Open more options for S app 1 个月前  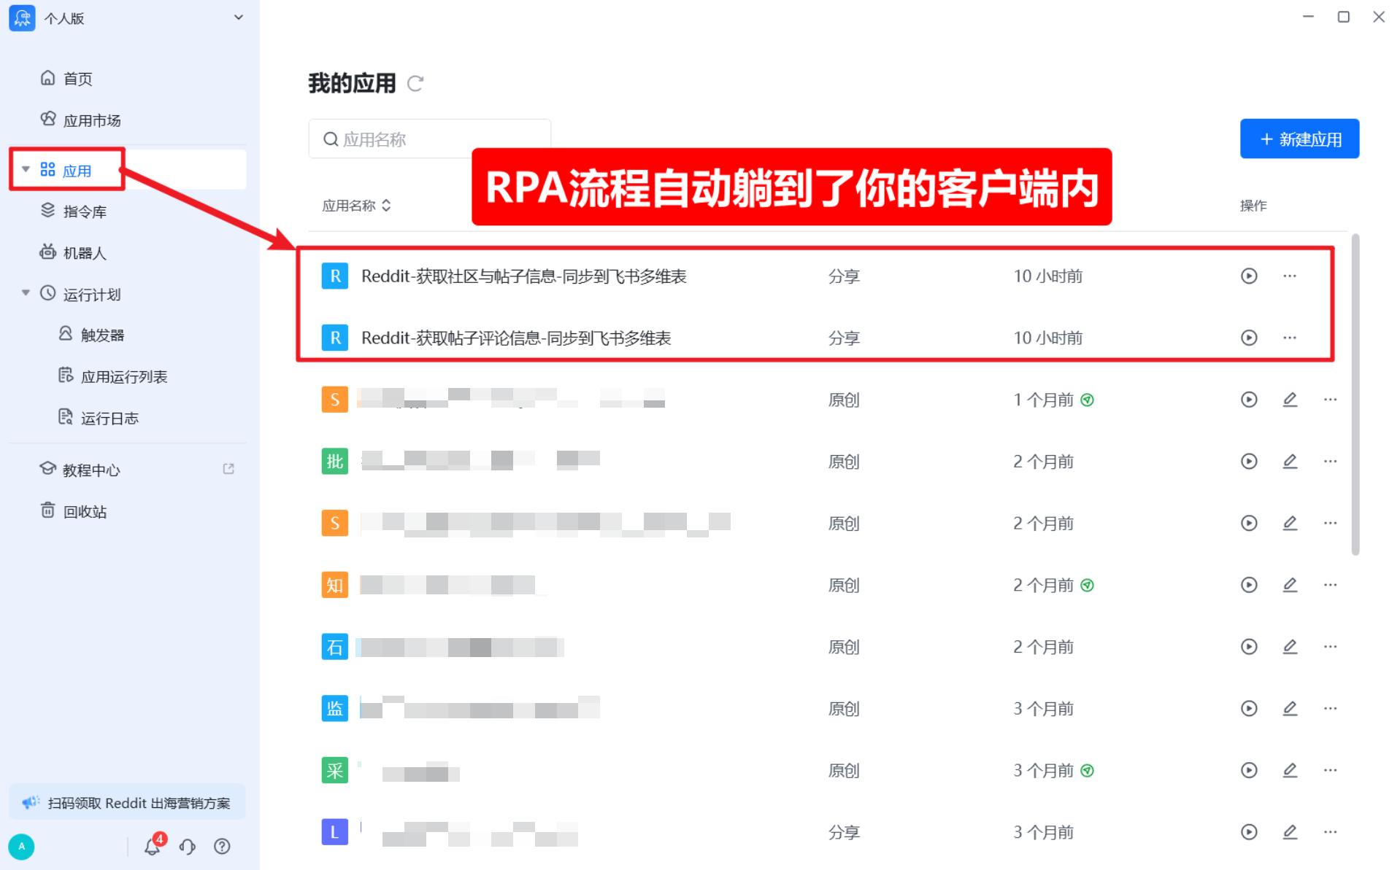[1330, 400]
